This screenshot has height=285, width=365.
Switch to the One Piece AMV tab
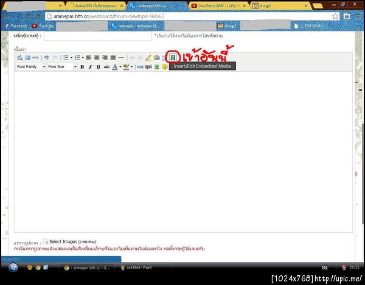(219, 6)
